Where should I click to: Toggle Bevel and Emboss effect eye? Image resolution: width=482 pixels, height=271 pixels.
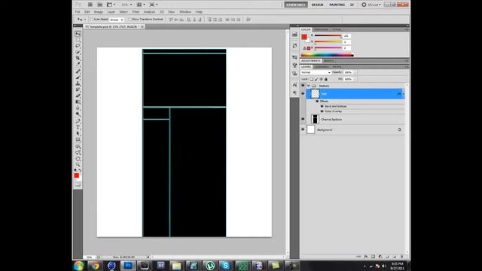pyautogui.click(x=322, y=106)
